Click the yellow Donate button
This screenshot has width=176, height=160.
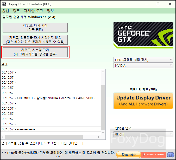[129, 155]
